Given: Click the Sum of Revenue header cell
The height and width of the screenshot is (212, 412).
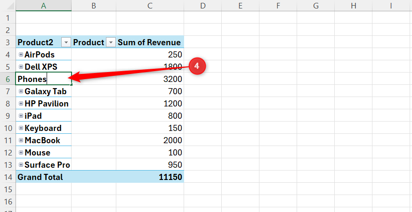Looking at the screenshot, I should pos(150,42).
